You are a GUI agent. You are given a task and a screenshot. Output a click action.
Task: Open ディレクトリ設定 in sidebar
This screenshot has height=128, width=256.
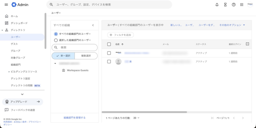(x=20, y=79)
